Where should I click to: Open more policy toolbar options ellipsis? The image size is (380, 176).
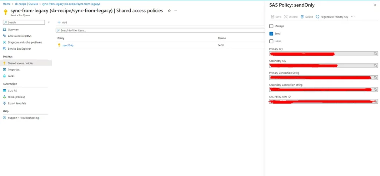pos(353,17)
